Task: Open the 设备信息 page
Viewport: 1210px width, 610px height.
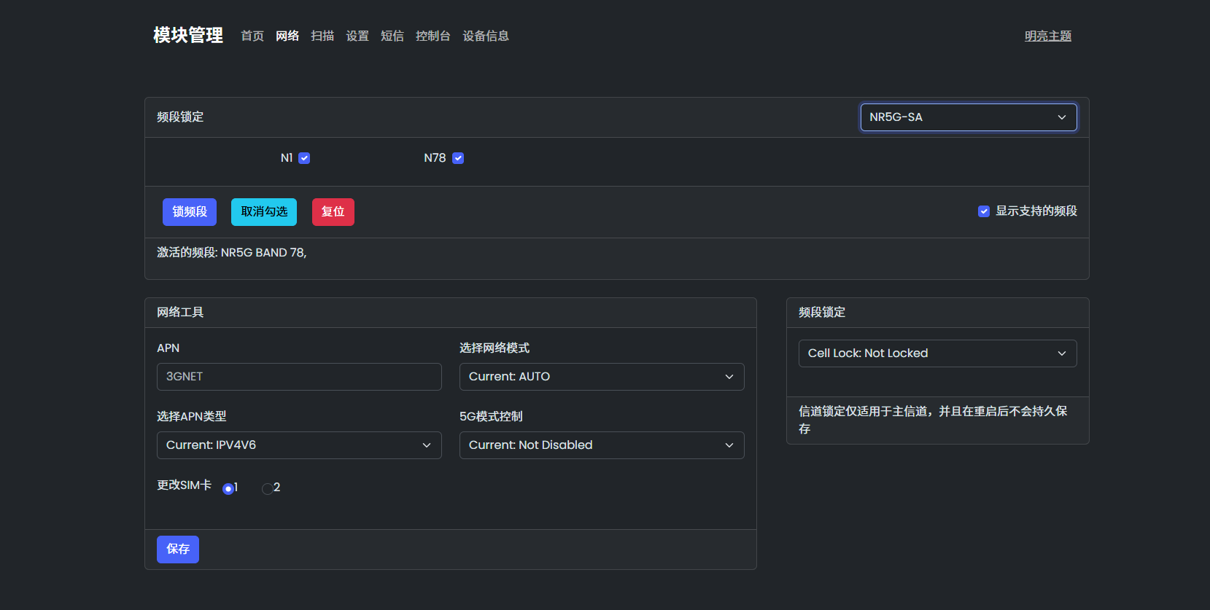Action: pyautogui.click(x=486, y=36)
